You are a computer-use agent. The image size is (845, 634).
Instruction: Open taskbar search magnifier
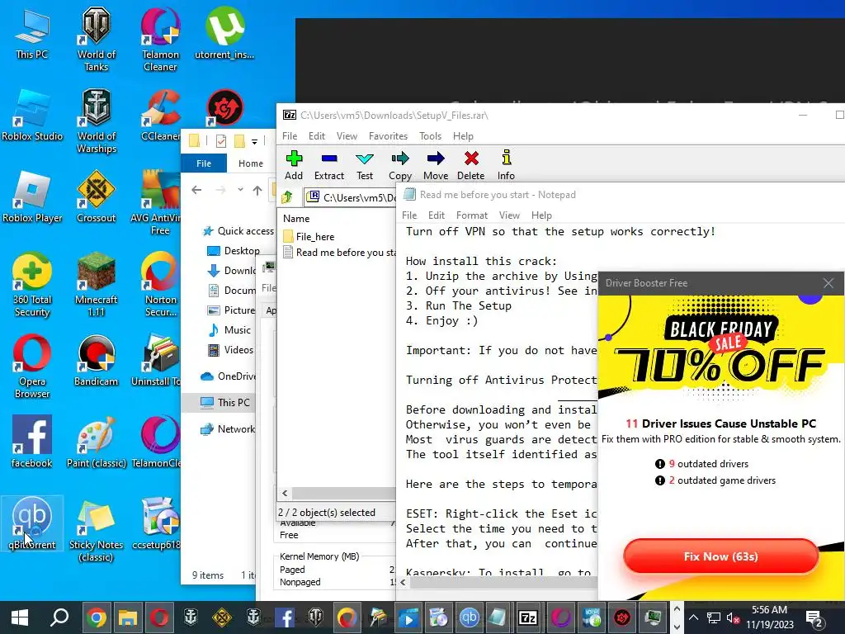point(59,617)
